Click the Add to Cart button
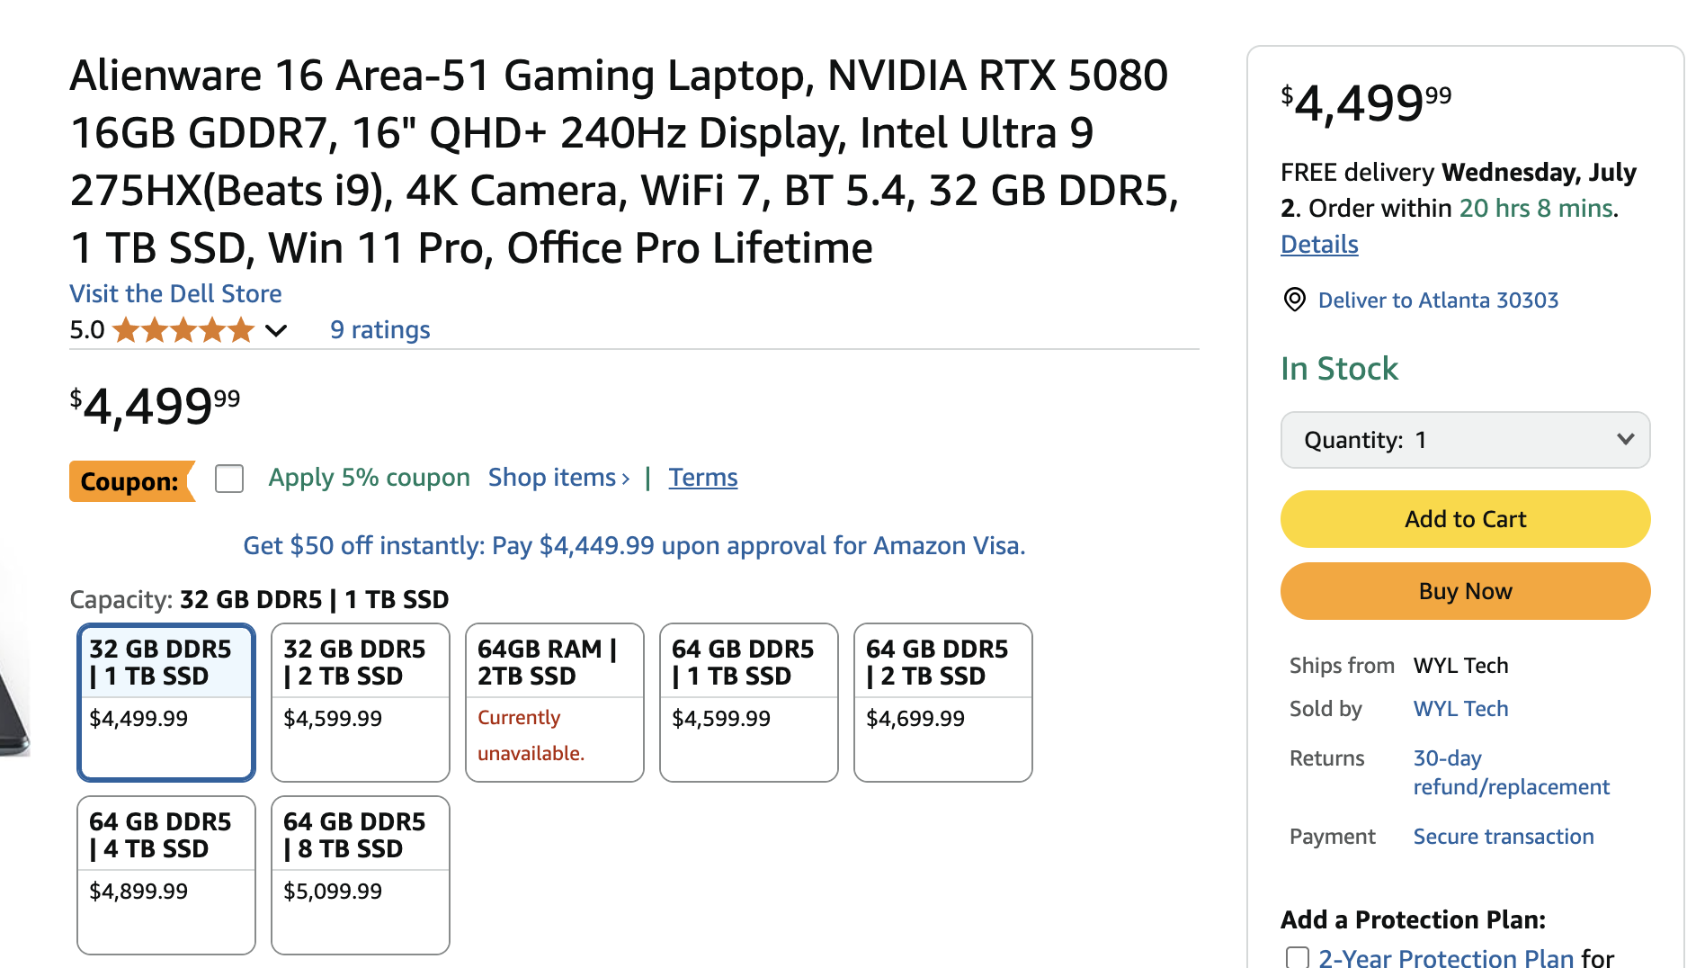This screenshot has height=968, width=1687. pos(1465,519)
